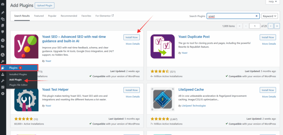Open Installed Plugins submenu item

tap(18, 74)
